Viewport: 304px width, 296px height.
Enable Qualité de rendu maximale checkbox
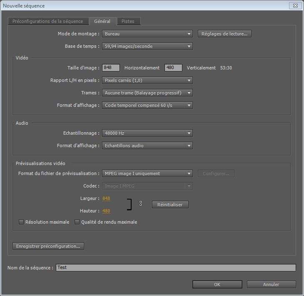[x=77, y=222]
